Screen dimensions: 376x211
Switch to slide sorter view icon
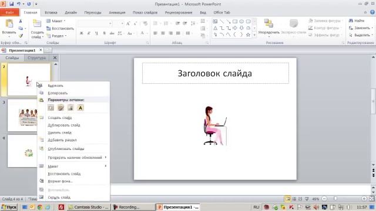(x=294, y=199)
